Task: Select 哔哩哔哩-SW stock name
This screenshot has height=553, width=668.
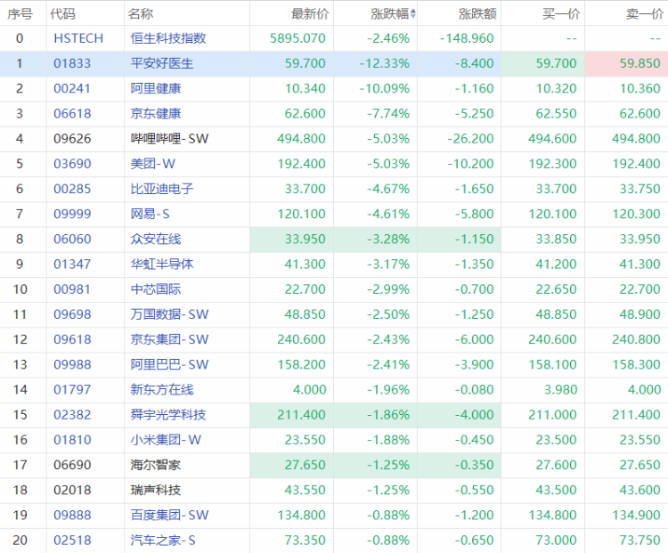Action: pos(169,139)
